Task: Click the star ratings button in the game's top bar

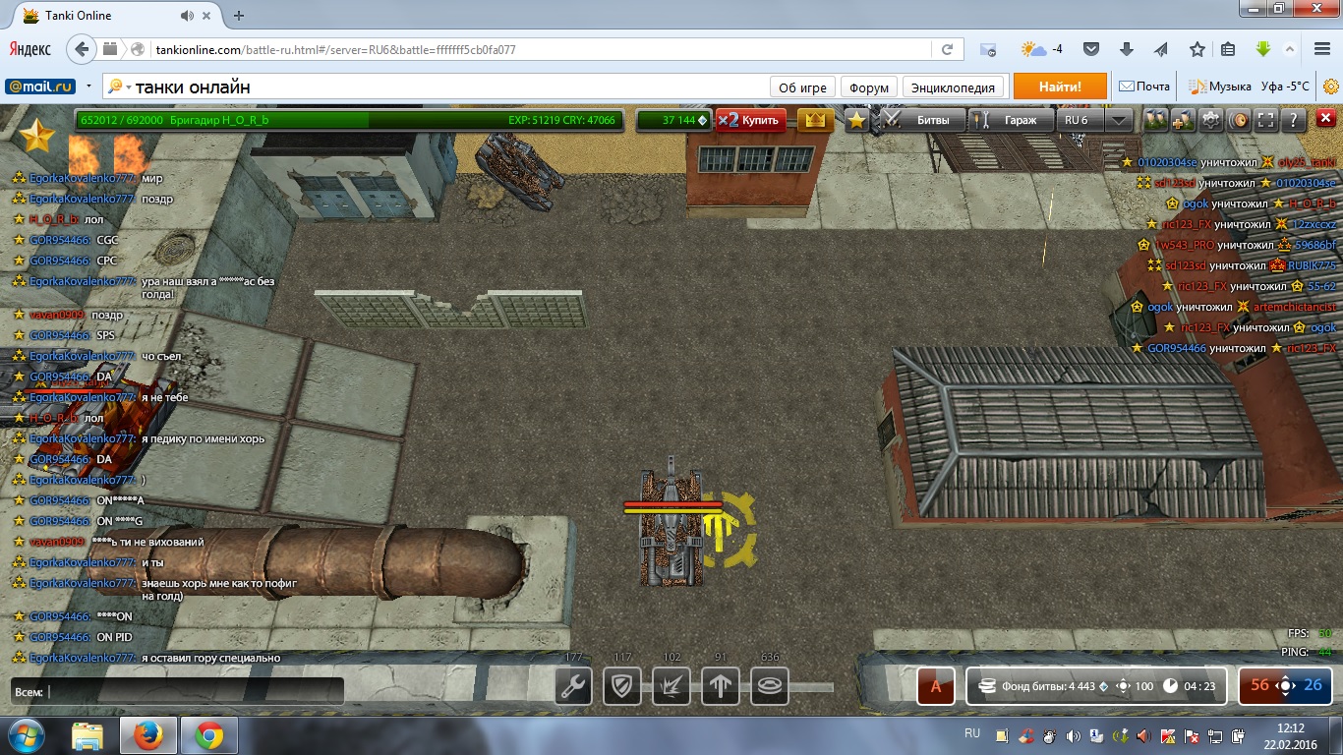Action: coord(857,120)
